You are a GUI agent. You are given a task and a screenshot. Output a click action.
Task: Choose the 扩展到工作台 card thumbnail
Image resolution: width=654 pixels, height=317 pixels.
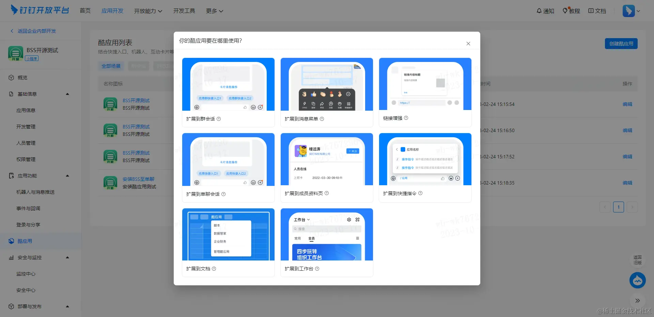point(327,234)
